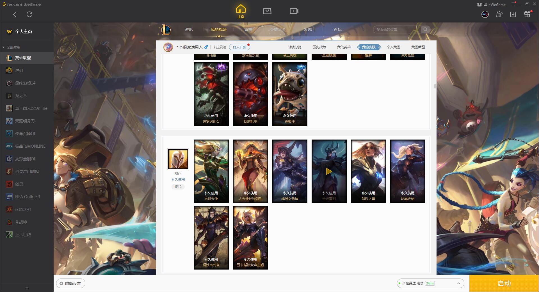Viewport: 539px width, 292px height.
Task: Play the 圣光审判 skin video
Action: (x=329, y=171)
